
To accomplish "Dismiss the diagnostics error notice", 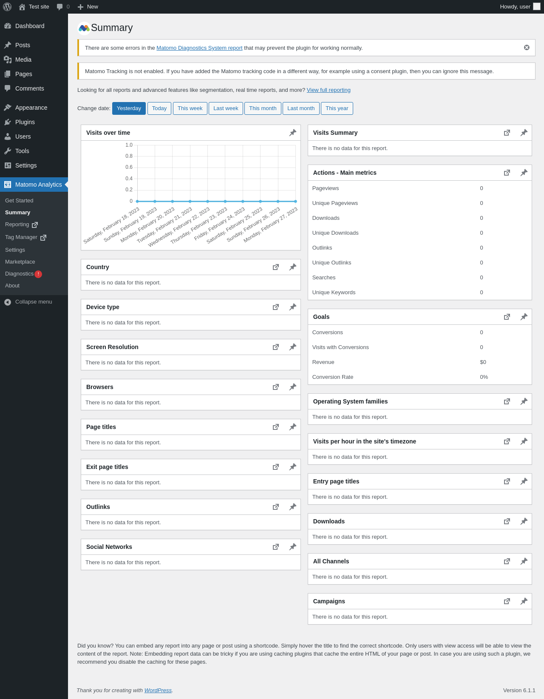I will 527,48.
